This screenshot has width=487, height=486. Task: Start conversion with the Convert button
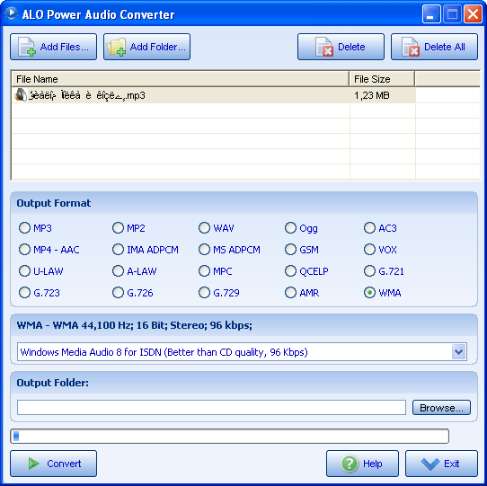point(53,464)
